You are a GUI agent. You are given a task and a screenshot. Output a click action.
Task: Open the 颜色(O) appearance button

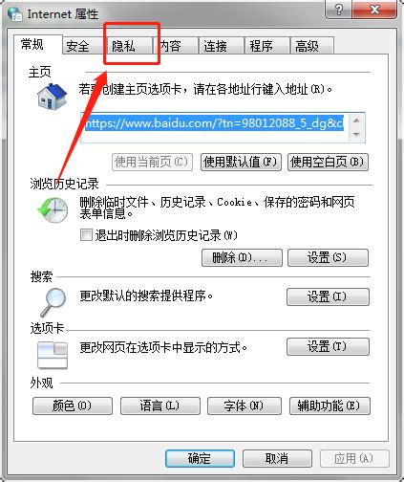(x=73, y=405)
